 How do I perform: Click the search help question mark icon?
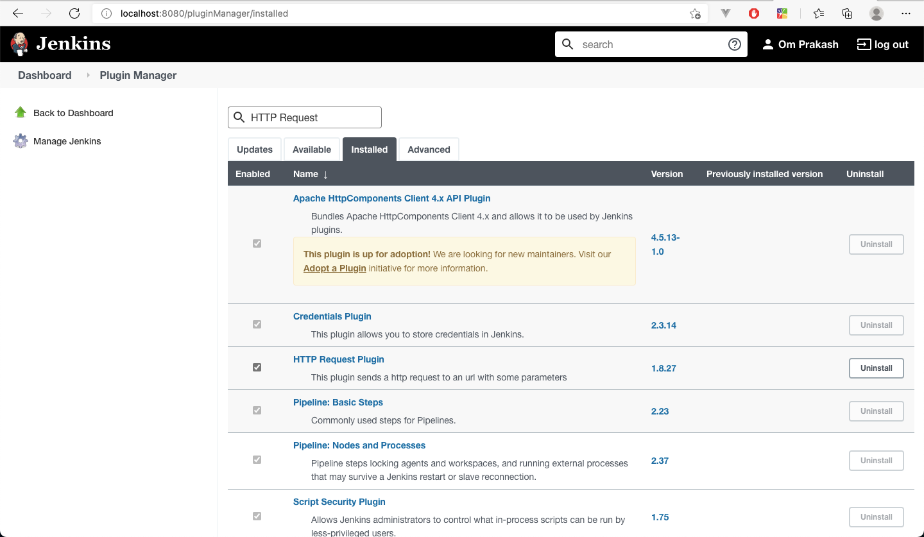tap(735, 44)
